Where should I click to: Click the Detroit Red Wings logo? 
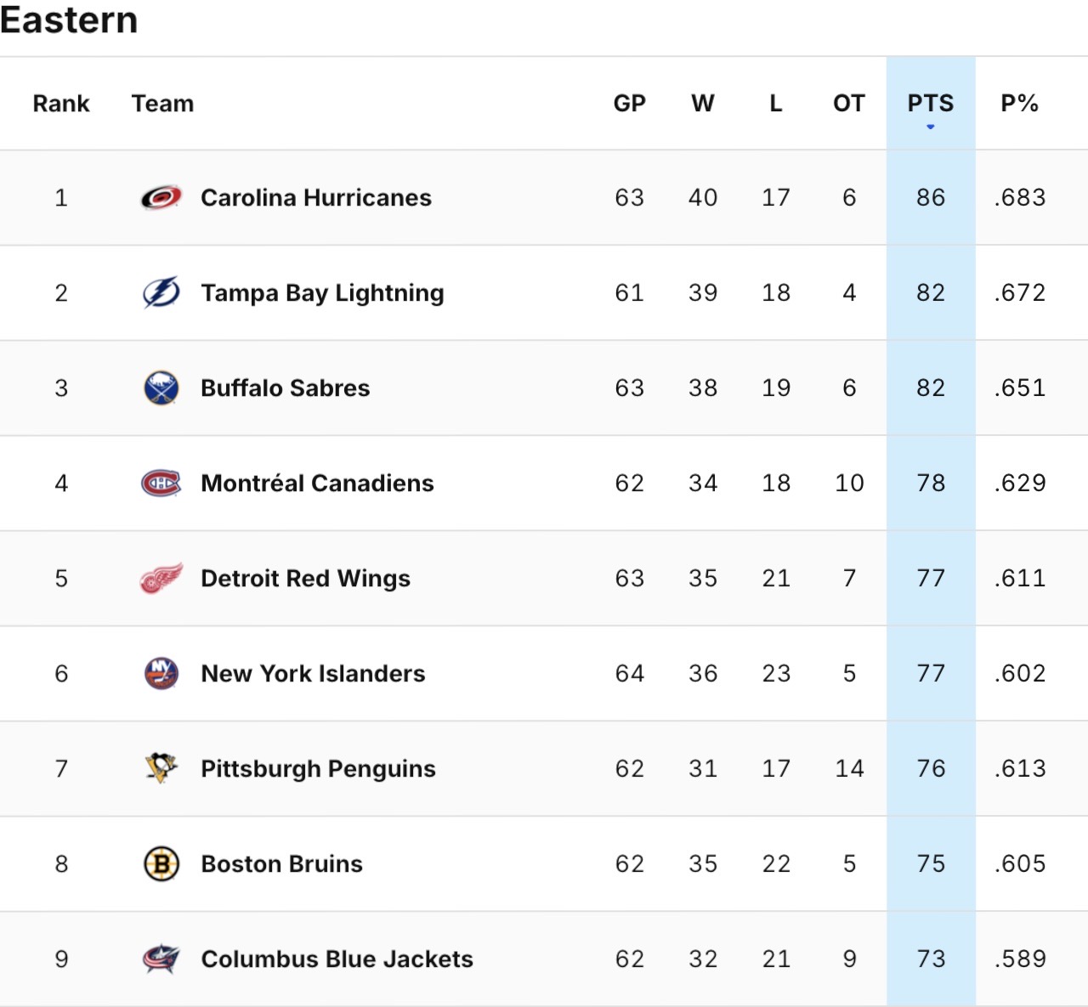[161, 578]
